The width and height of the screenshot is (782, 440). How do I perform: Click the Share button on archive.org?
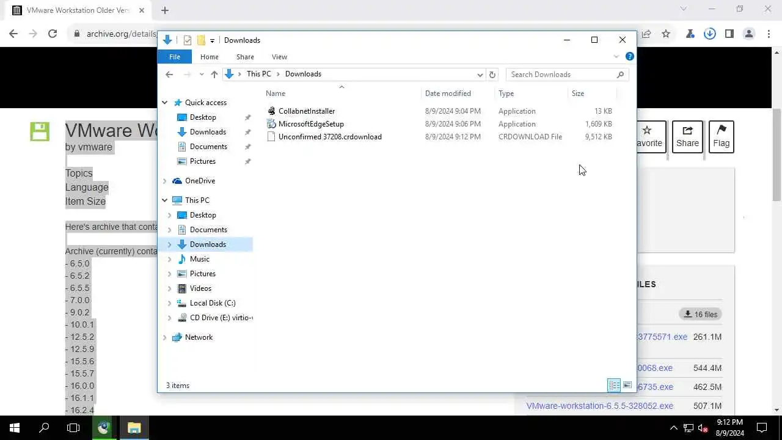click(x=687, y=137)
